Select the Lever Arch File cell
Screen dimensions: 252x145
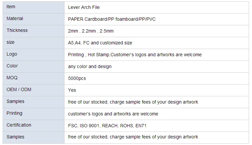(84, 7)
